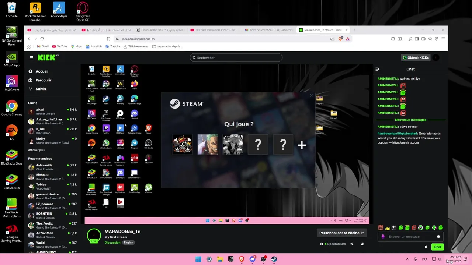The height and width of the screenshot is (265, 472).
Task: Open the browser main menu icon
Action: [x=443, y=39]
